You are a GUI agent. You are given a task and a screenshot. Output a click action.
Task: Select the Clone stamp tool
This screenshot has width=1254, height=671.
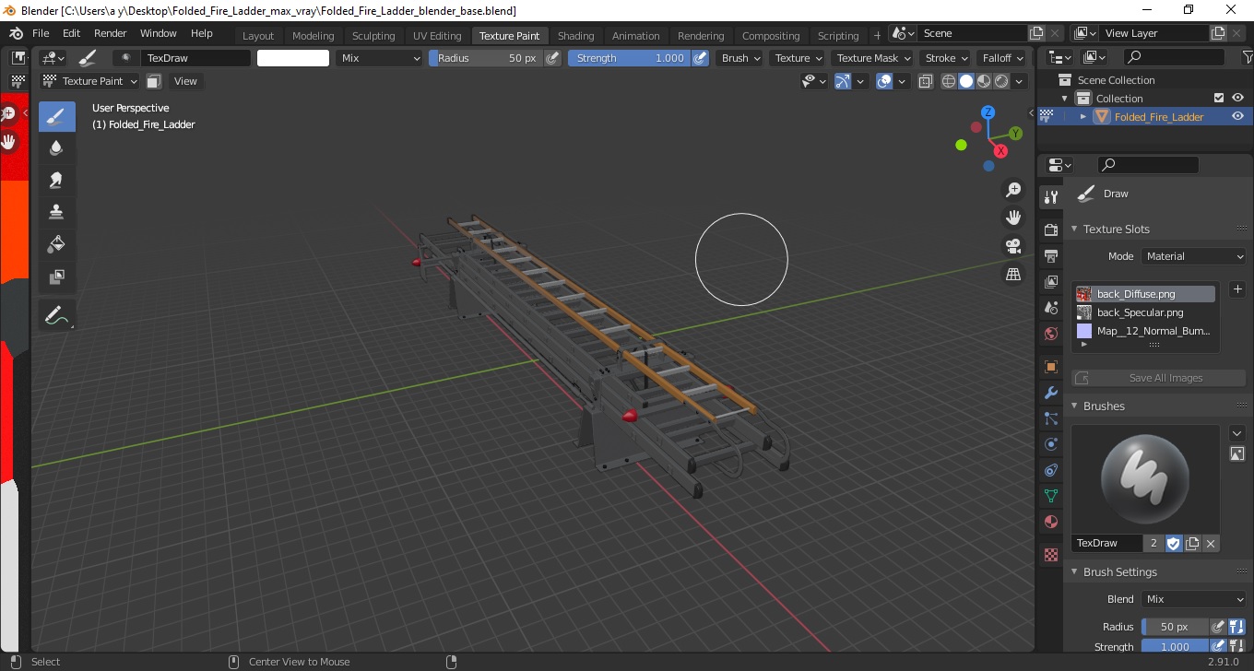[x=56, y=212]
